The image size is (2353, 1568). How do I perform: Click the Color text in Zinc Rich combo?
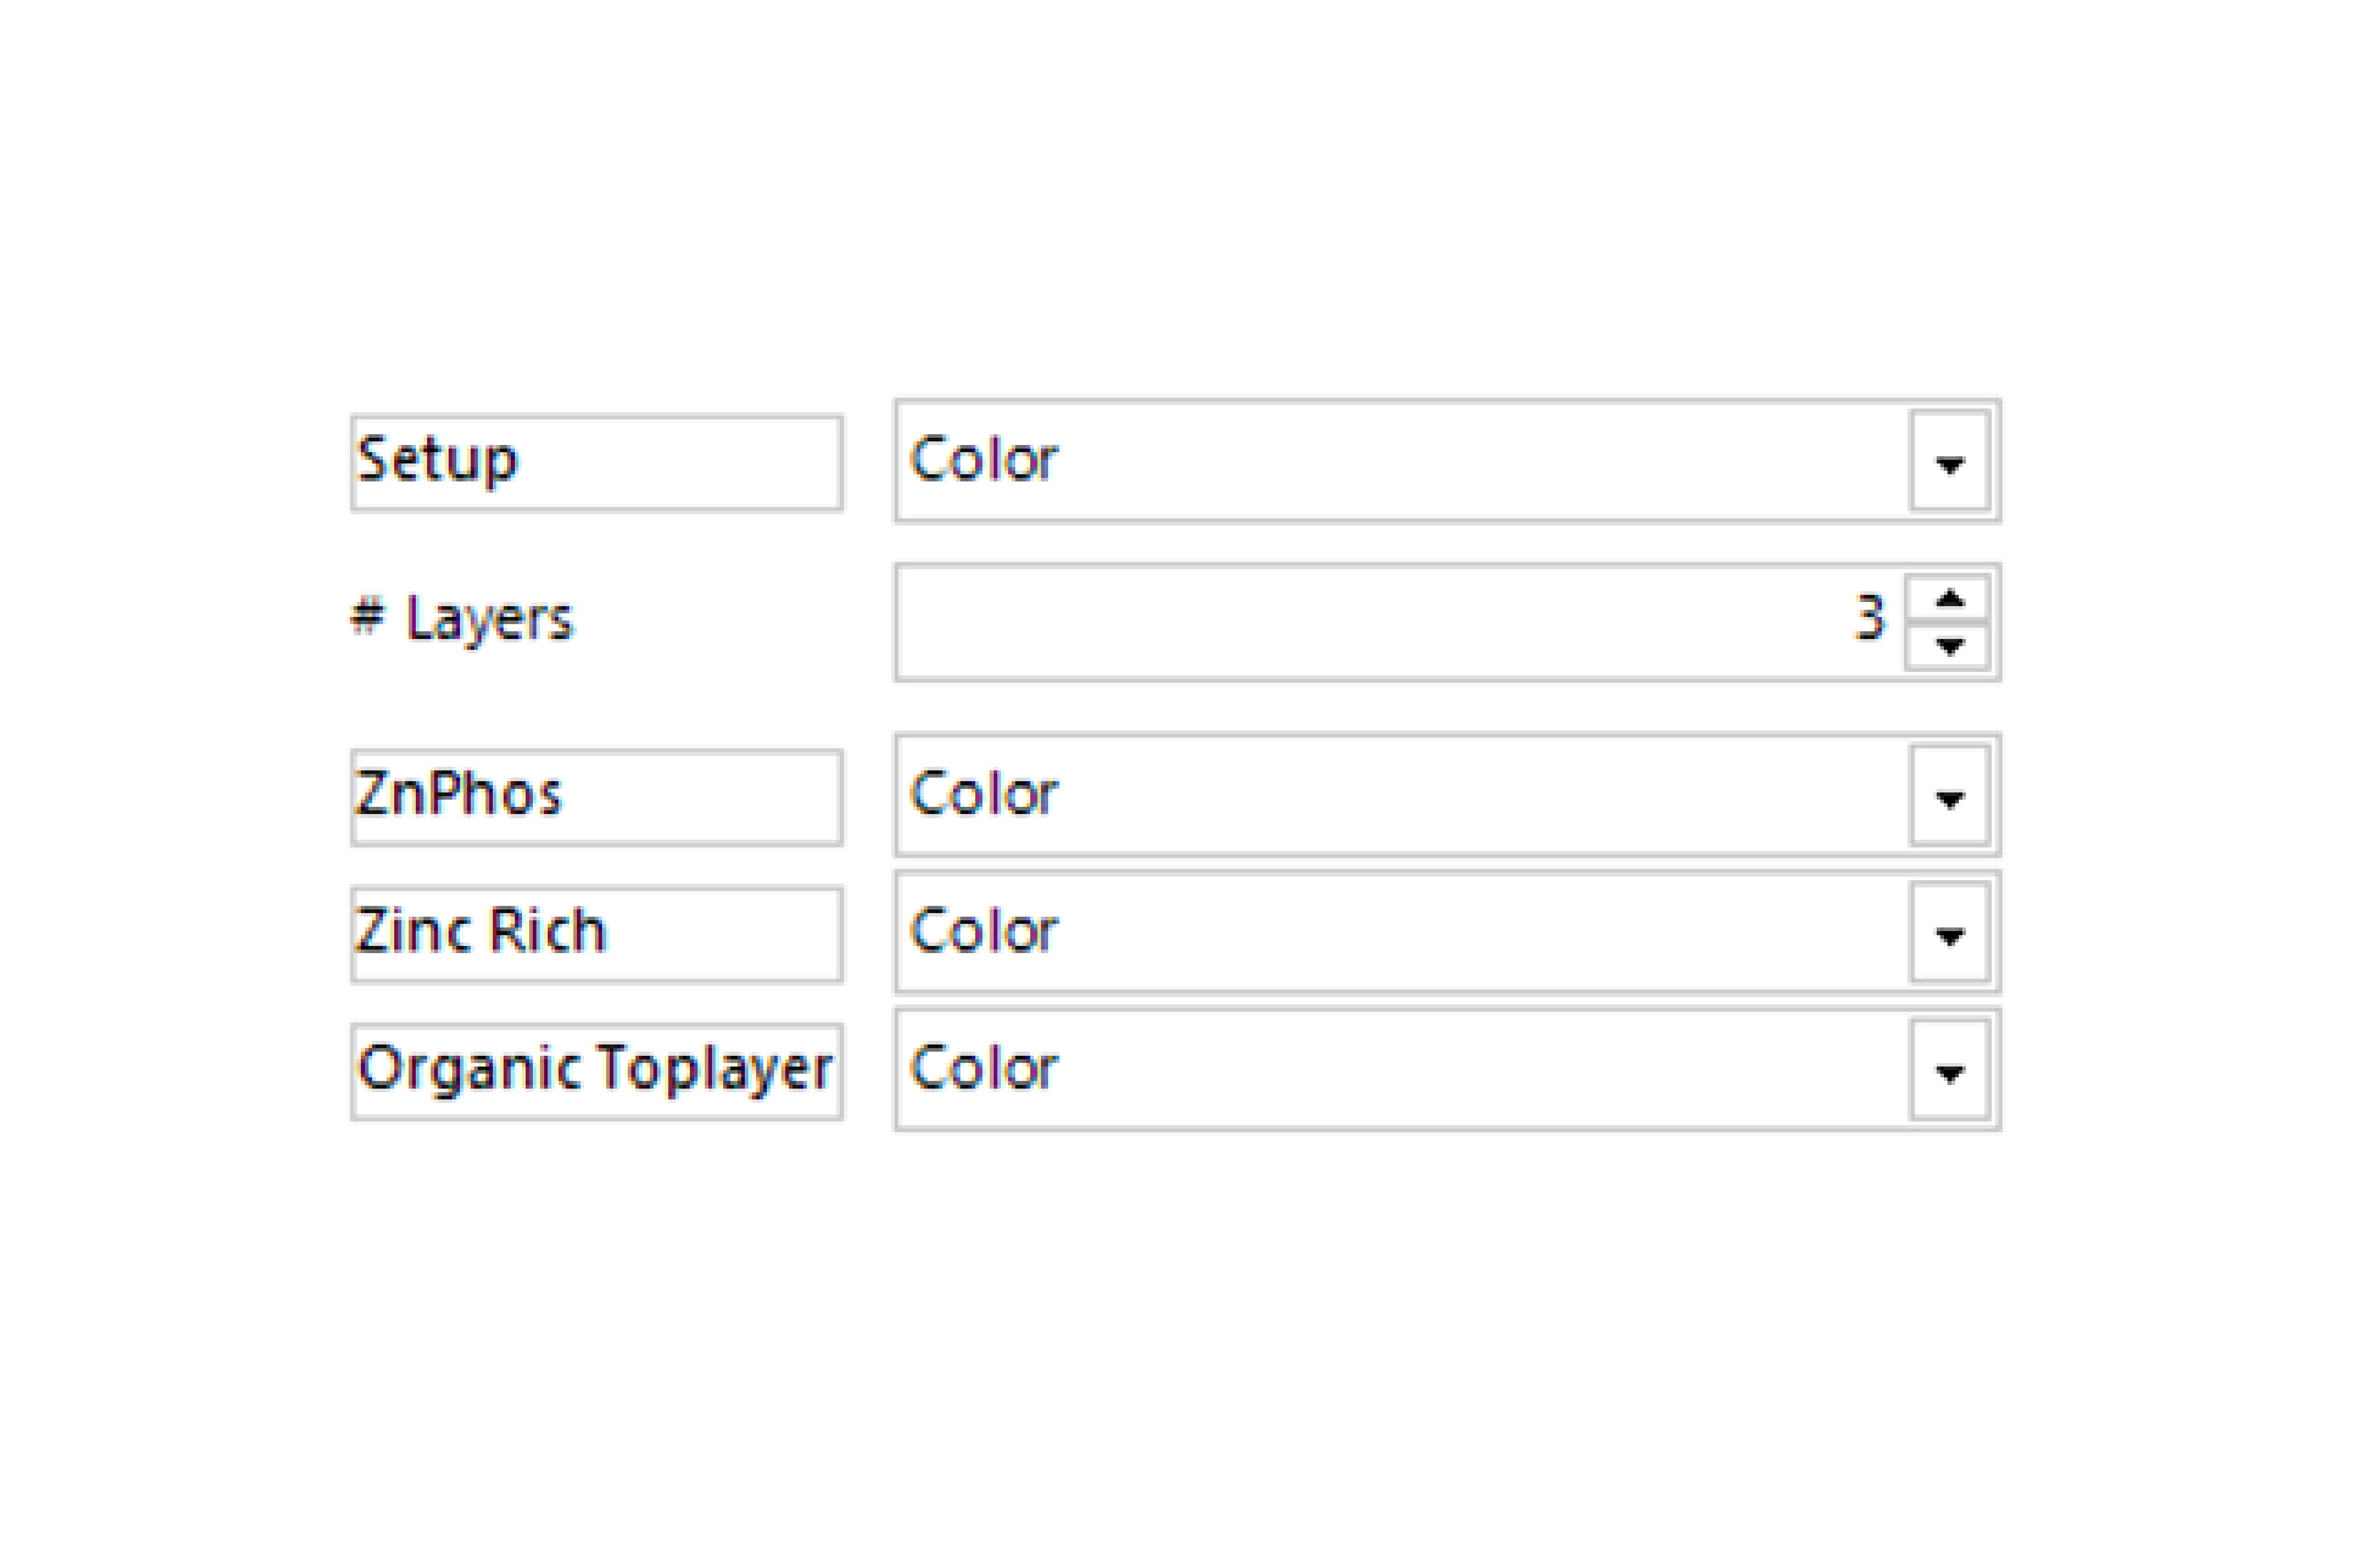coord(982,932)
